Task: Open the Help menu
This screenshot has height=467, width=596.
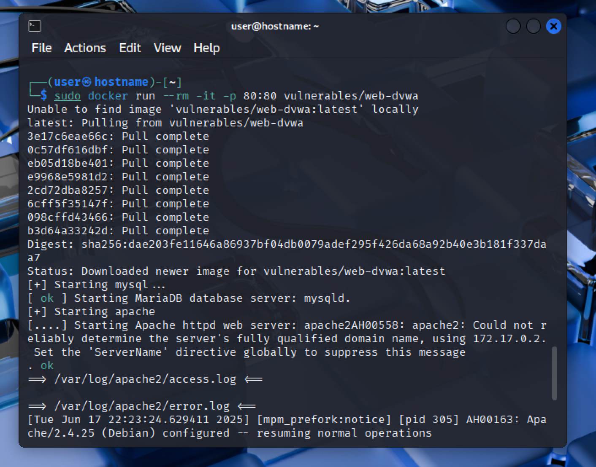Action: pos(206,48)
